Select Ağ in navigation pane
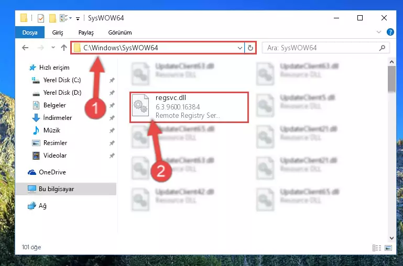Screen dimensions: 403x266 tap(42, 206)
